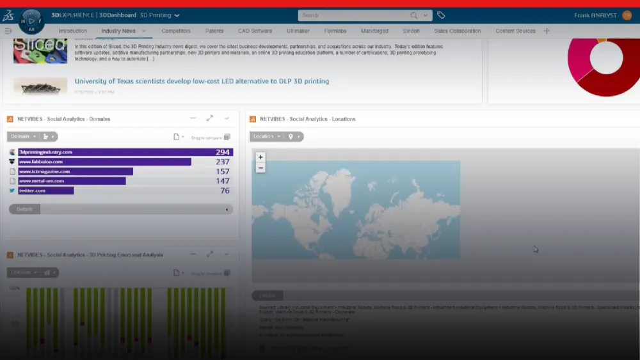The width and height of the screenshot is (640, 360).
Task: Minimize the Emotional Analysis widget
Action: point(193,254)
